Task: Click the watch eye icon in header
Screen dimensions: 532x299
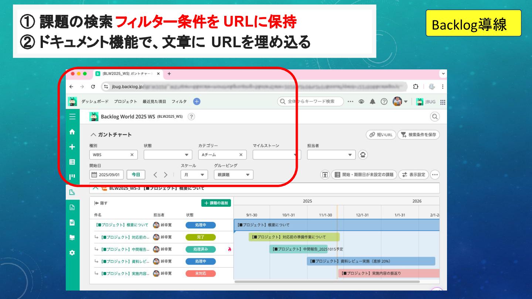Action: 362,102
